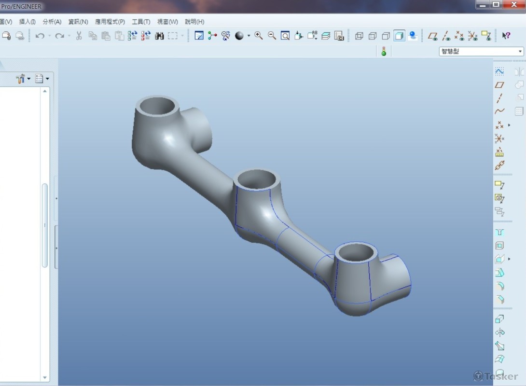Image resolution: width=526 pixels, height=386 pixels.
Task: Toggle datum planes display visibility
Action: click(433, 36)
